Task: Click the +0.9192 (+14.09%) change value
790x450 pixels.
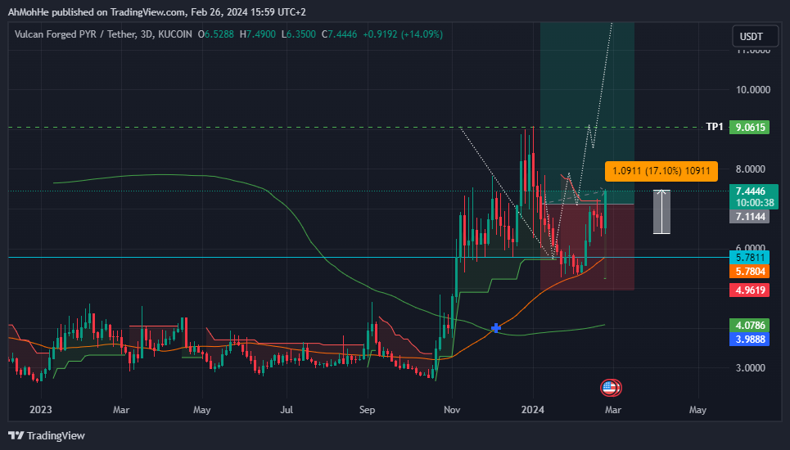Action: 403,34
